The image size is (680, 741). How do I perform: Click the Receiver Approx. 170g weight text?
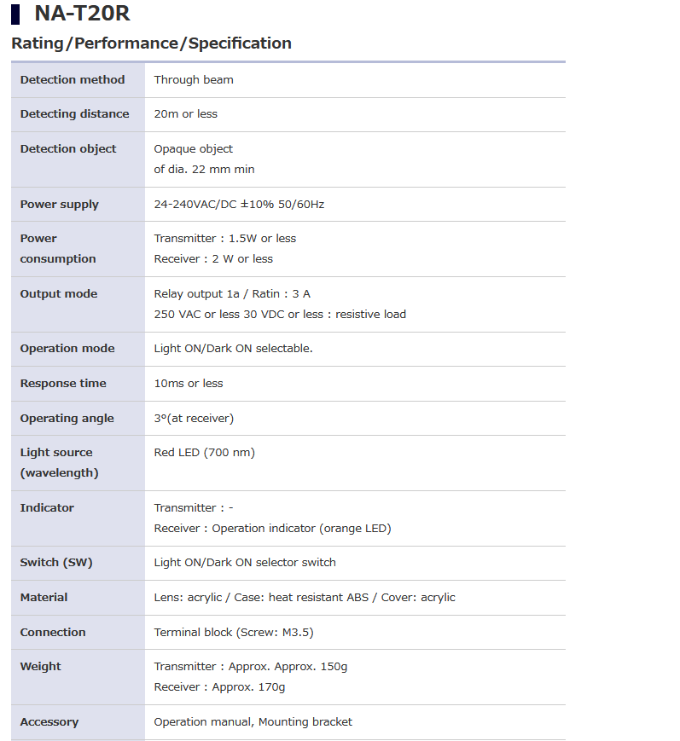click(x=219, y=687)
